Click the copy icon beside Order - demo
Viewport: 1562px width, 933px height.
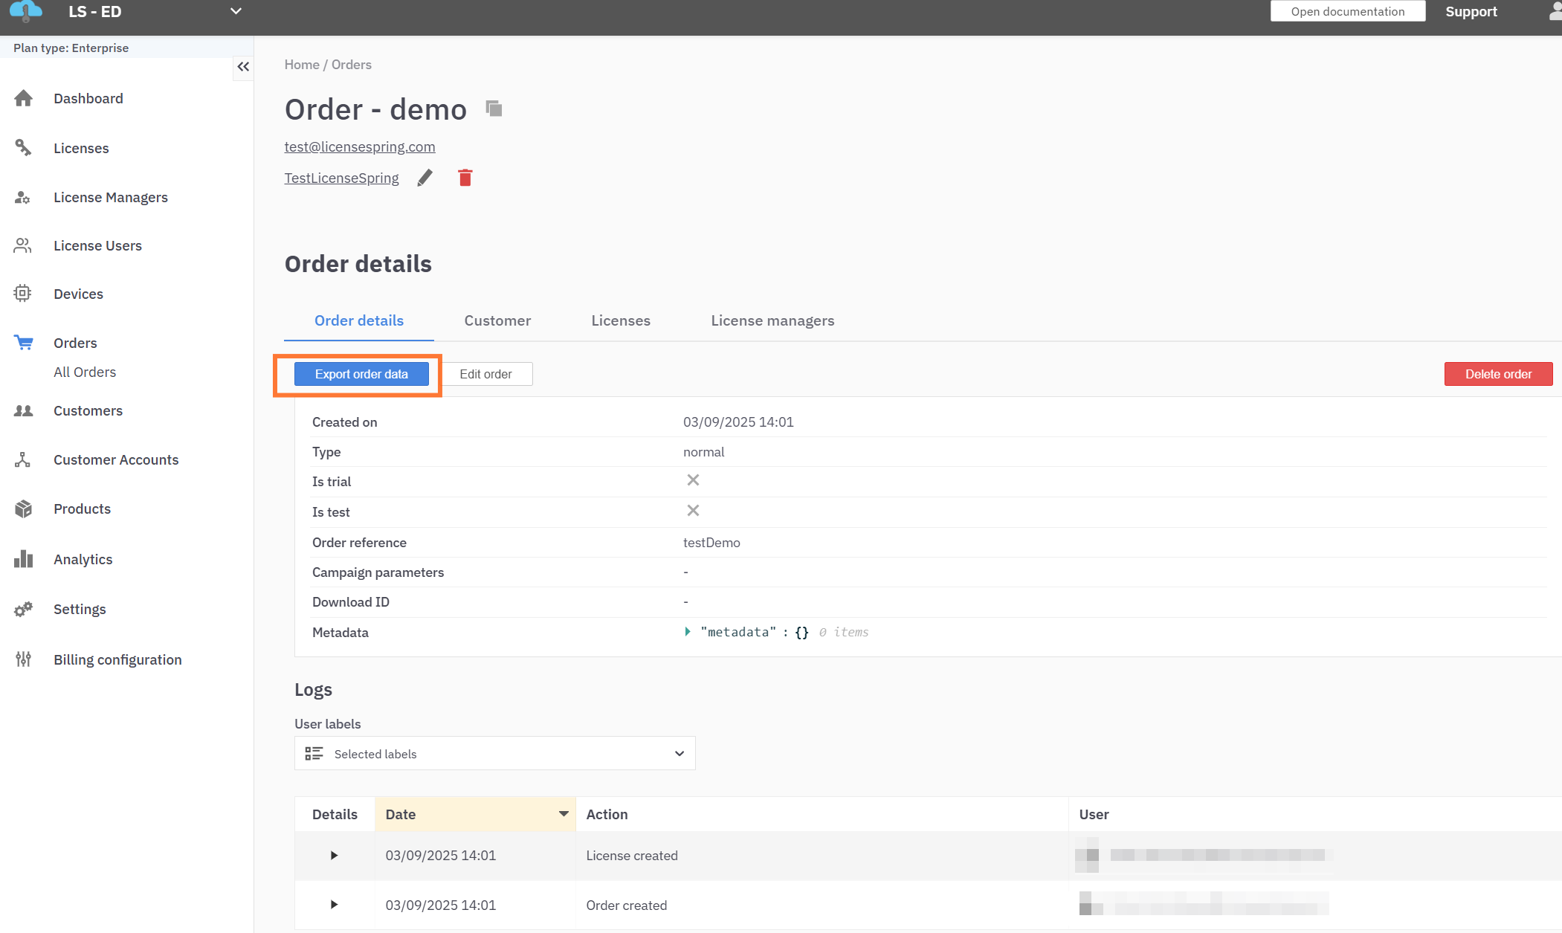pyautogui.click(x=494, y=109)
